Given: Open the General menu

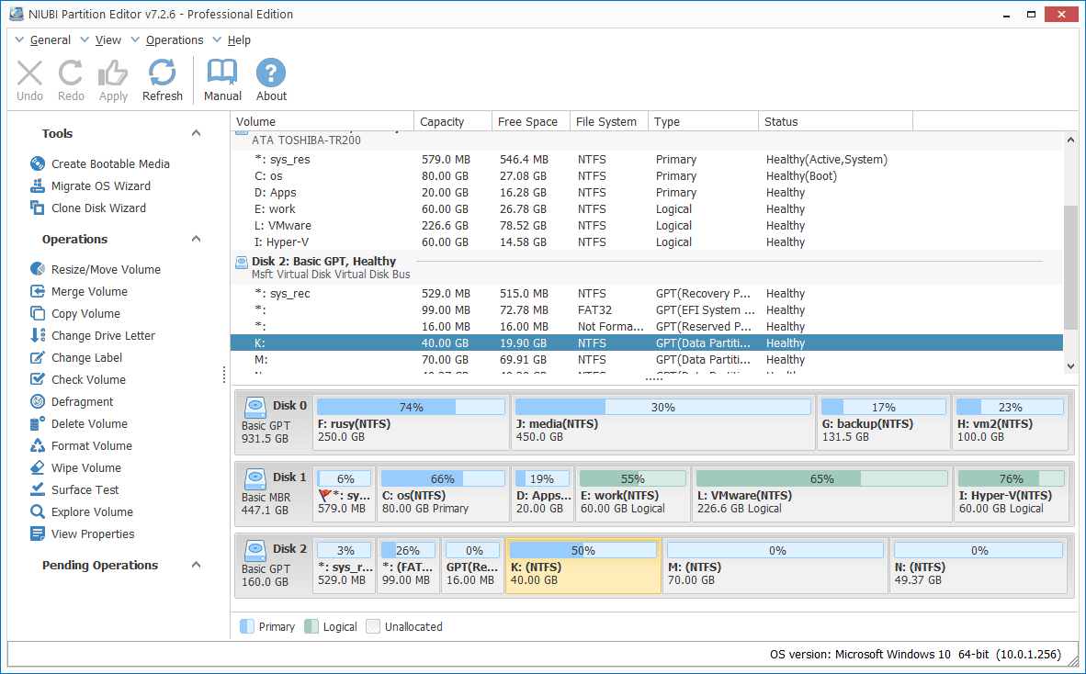Looking at the screenshot, I should tap(50, 40).
